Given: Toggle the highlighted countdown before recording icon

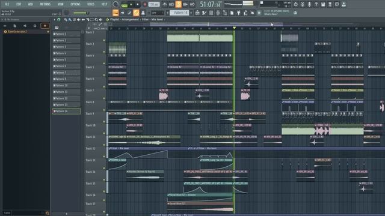Looking at the screenshot, I should coord(178,4).
